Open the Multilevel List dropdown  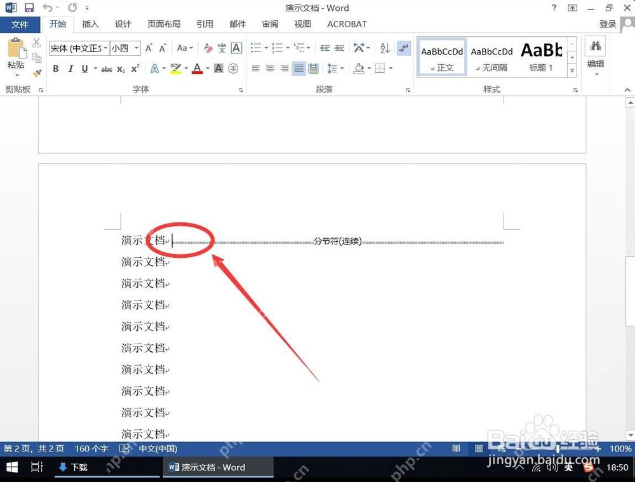(309, 48)
